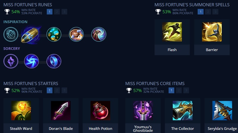Image resolution: width=238 pixels, height=133 pixels.
Task: Click the Stealth Ward item icon
Action: coord(21,111)
